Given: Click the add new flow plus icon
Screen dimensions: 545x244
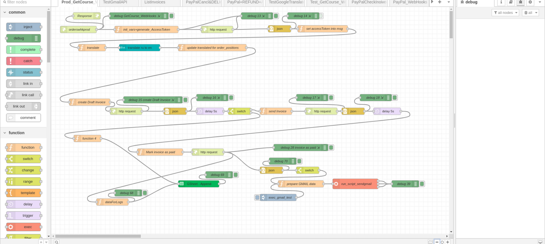Looking at the screenshot, I should 439,2.
